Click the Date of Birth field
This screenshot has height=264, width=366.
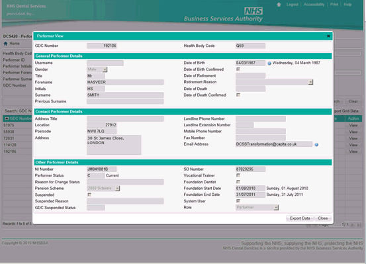[x=250, y=63]
